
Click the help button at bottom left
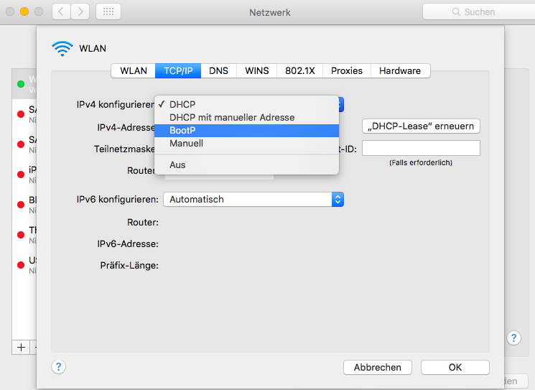[59, 366]
